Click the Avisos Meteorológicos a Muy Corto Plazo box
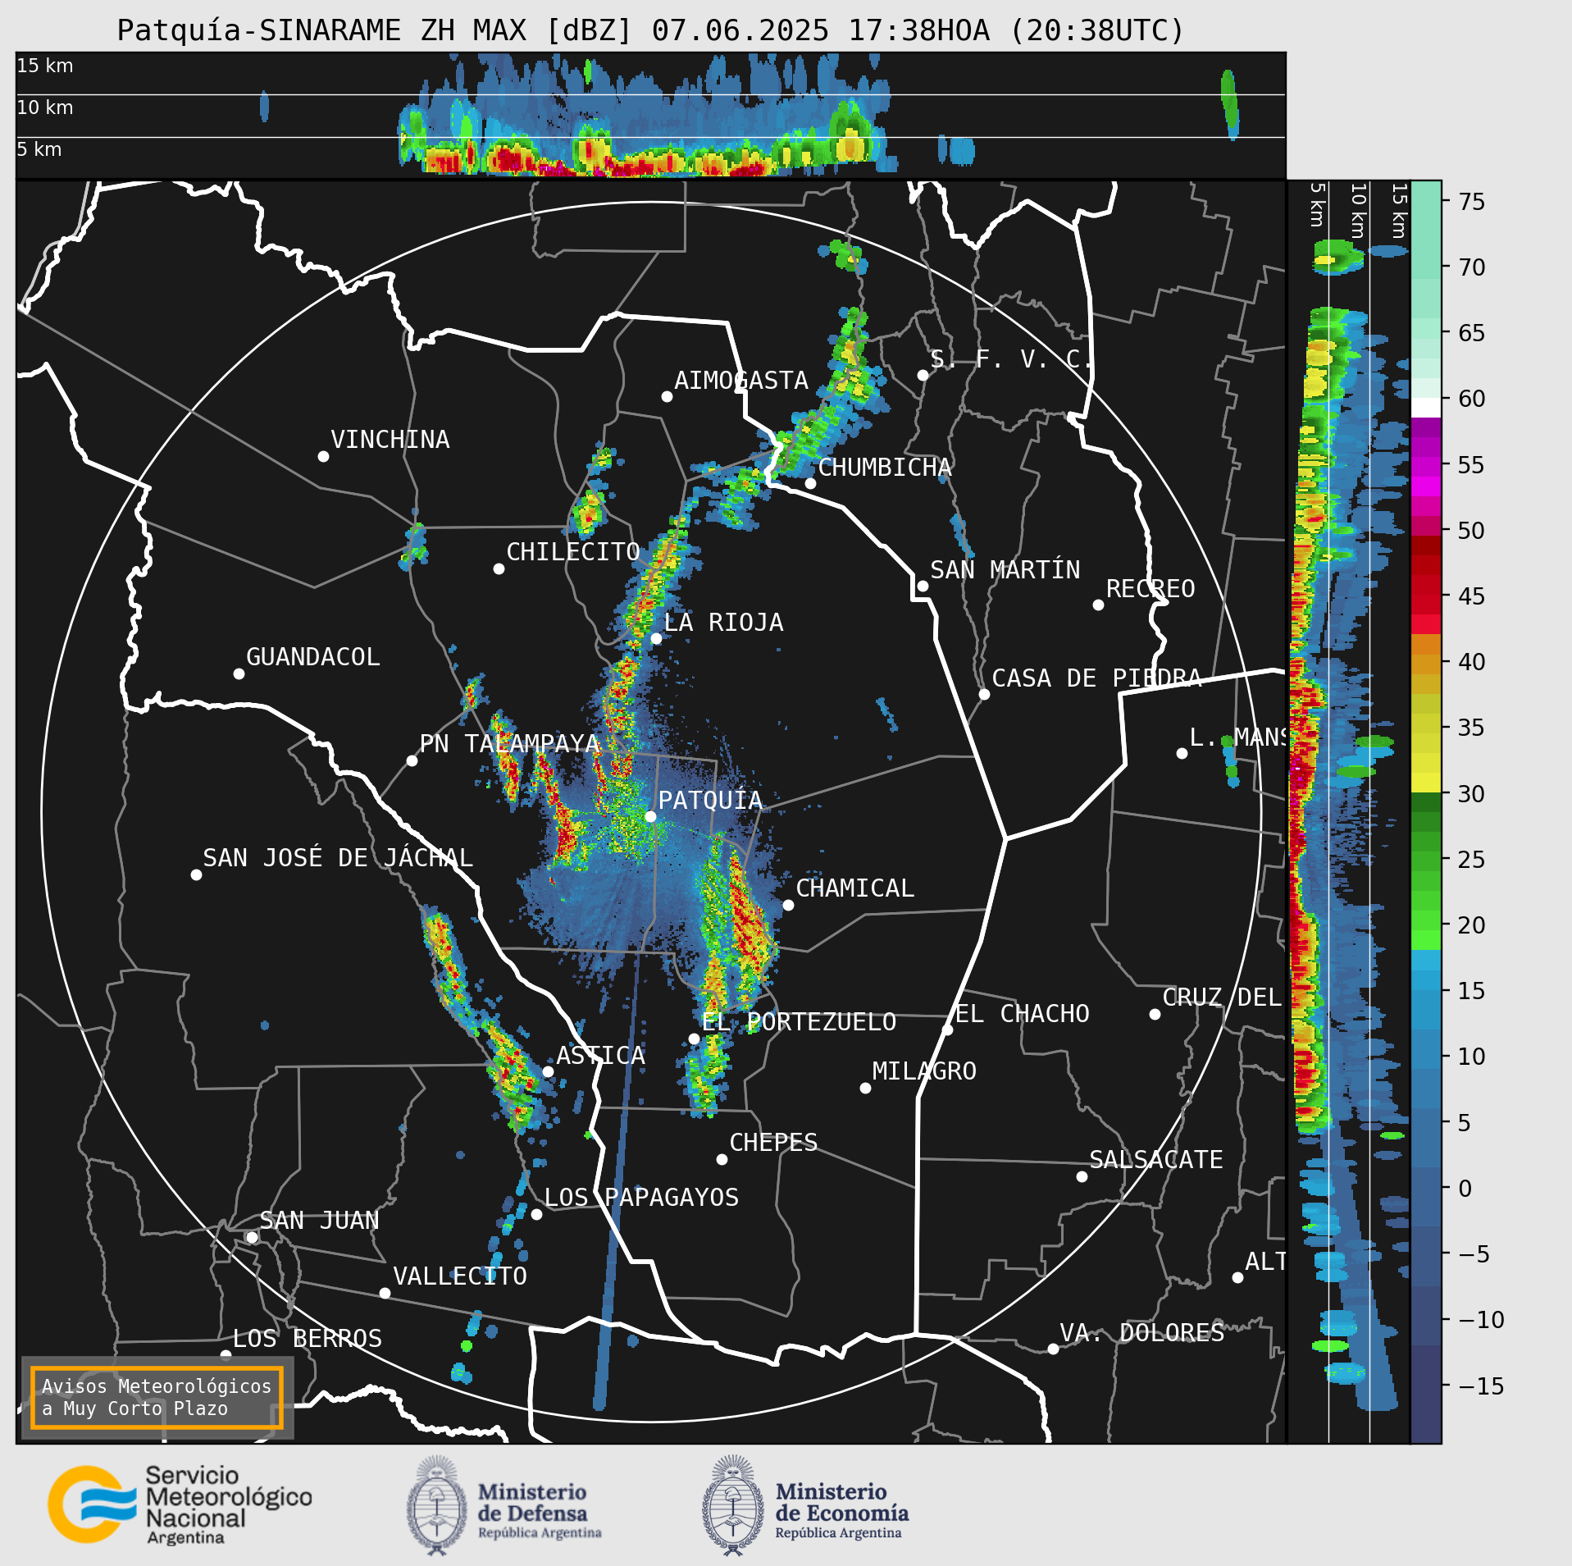 pyautogui.click(x=157, y=1397)
